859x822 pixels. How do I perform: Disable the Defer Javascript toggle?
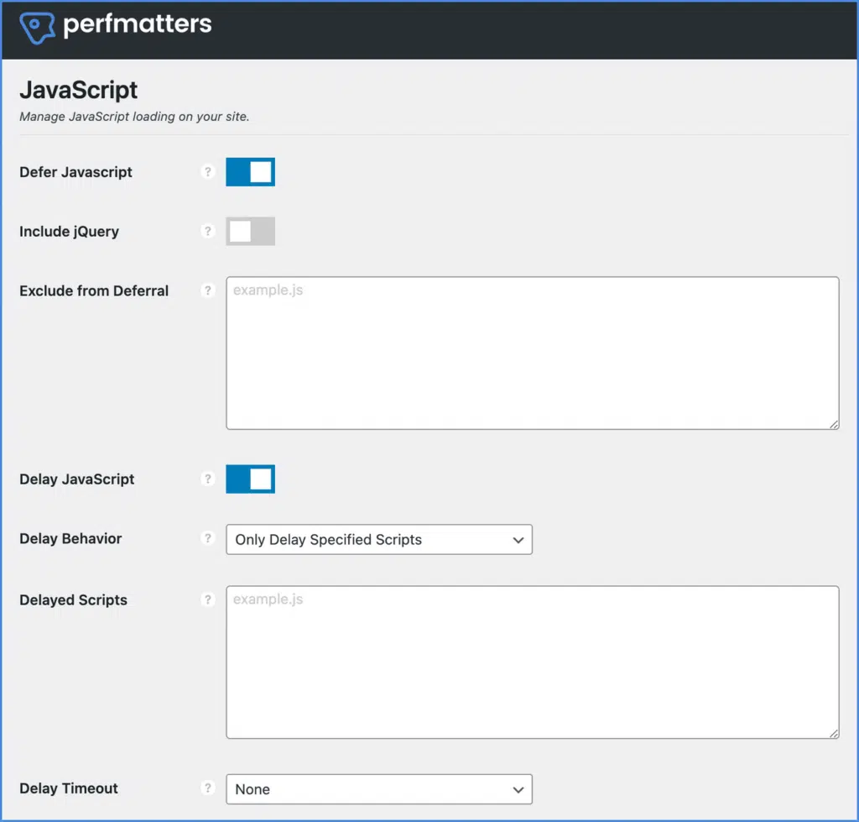tap(250, 171)
